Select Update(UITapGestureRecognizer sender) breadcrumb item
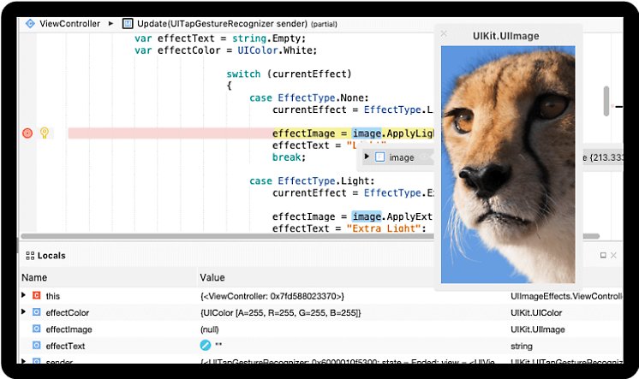 [x=214, y=23]
